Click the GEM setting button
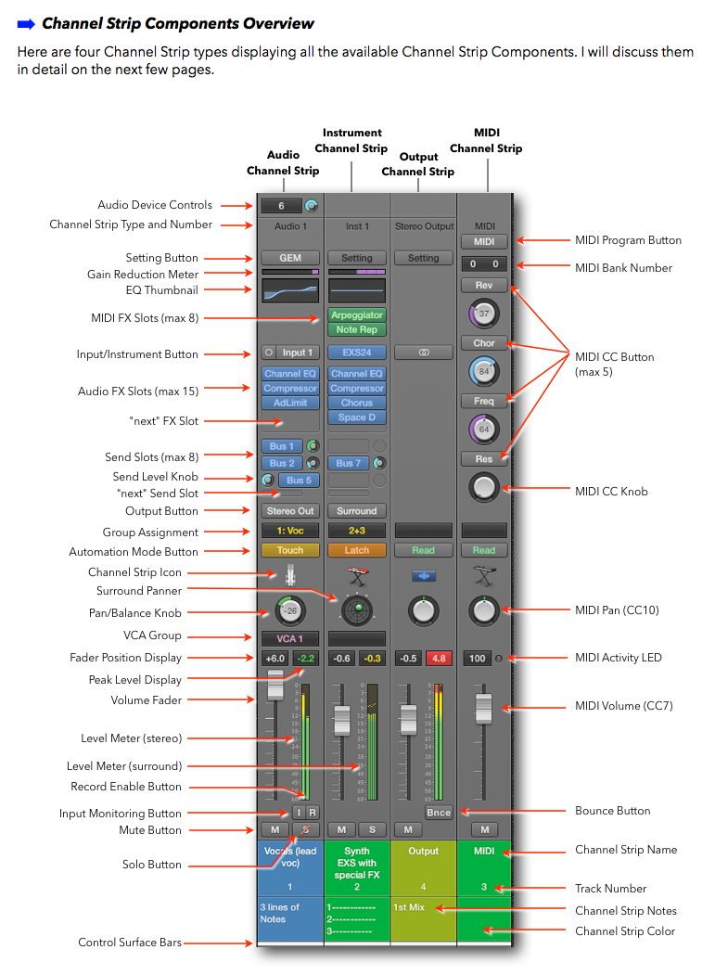The width and height of the screenshot is (715, 975). 290,258
